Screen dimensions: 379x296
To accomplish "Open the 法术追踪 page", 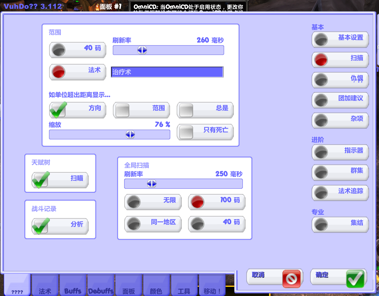I will [340, 193].
